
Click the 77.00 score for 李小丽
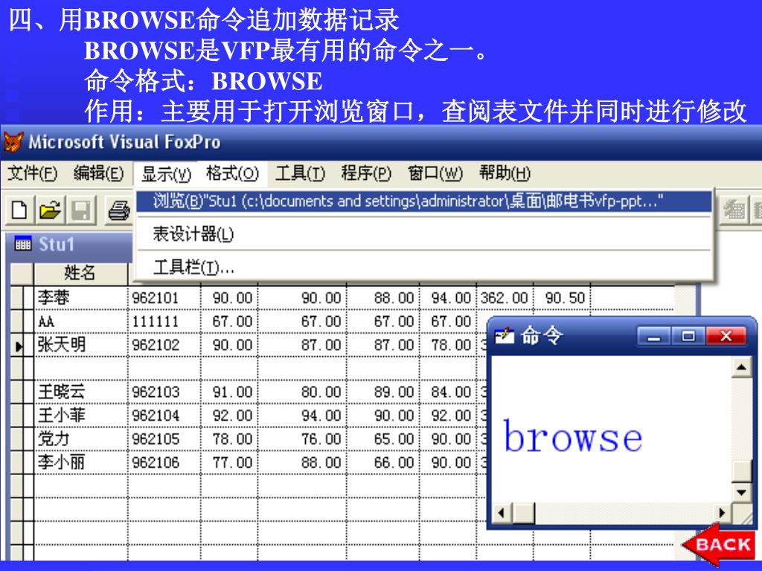pyautogui.click(x=229, y=462)
